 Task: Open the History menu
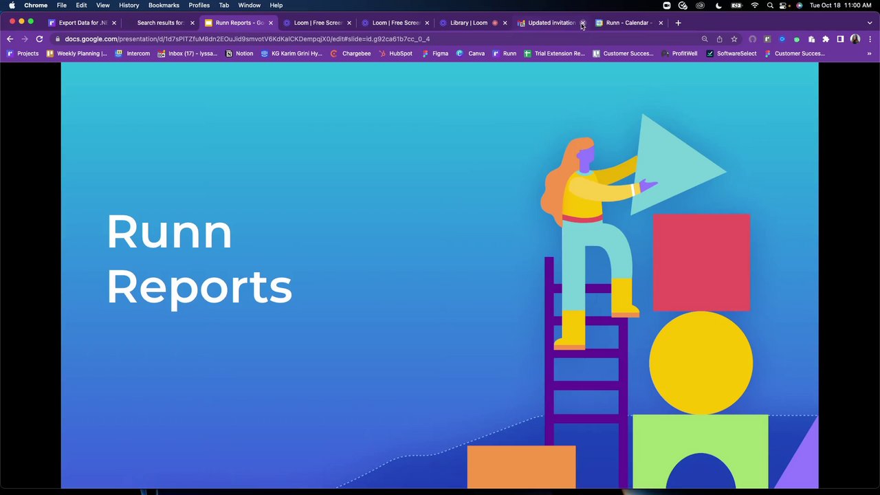point(129,5)
